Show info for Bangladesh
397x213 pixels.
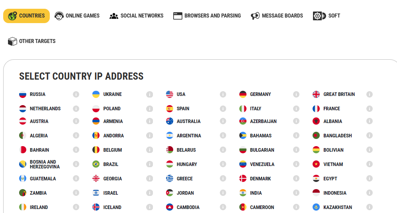370,136
